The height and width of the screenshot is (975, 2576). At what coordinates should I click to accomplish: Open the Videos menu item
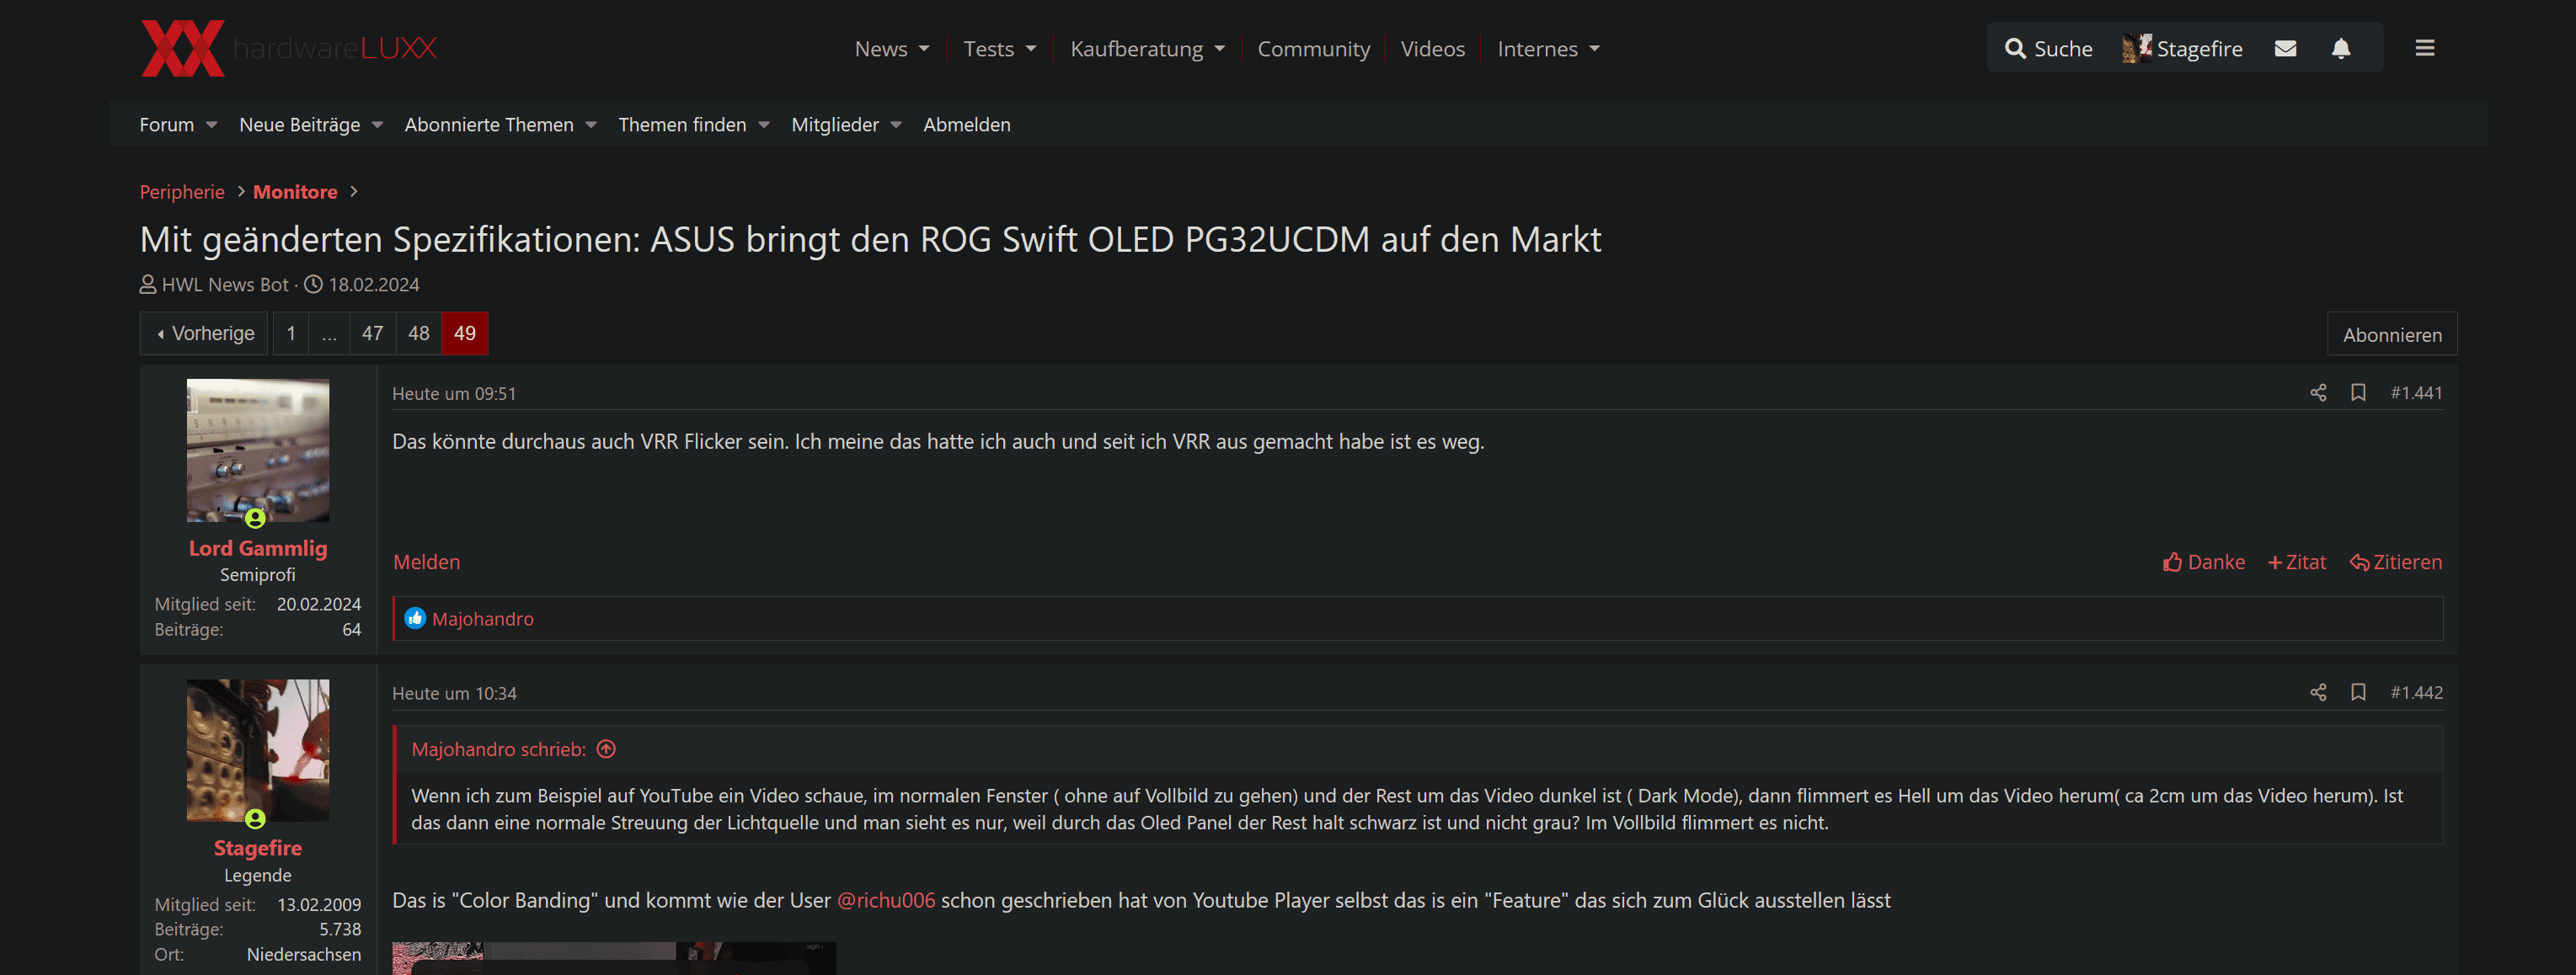(x=1432, y=49)
